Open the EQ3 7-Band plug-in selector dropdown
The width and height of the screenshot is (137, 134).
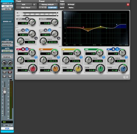pos(26,7)
